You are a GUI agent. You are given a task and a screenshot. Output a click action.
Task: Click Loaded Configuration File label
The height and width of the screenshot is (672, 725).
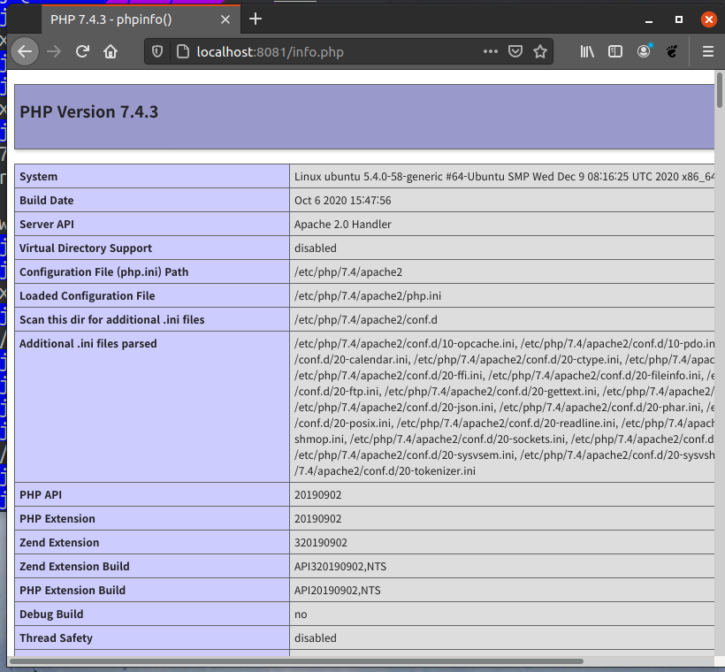(87, 296)
